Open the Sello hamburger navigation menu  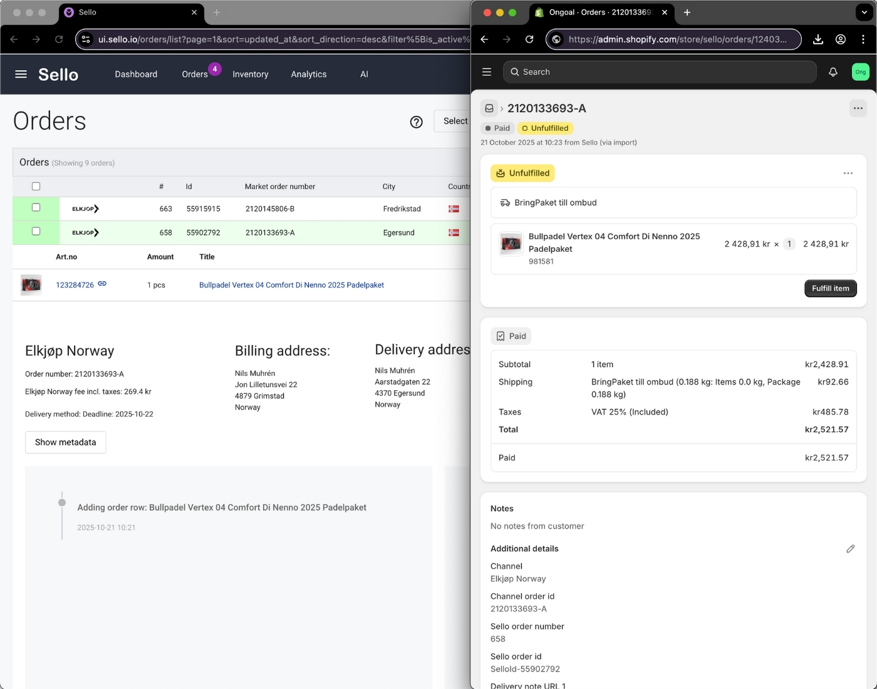point(20,74)
